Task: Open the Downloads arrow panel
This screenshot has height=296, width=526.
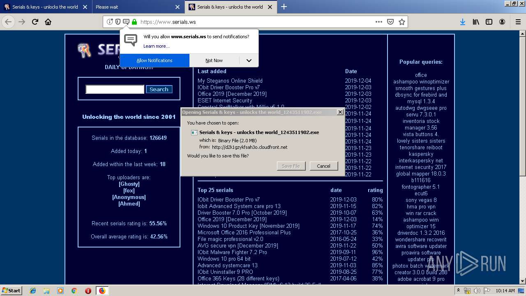Action: pos(463,22)
